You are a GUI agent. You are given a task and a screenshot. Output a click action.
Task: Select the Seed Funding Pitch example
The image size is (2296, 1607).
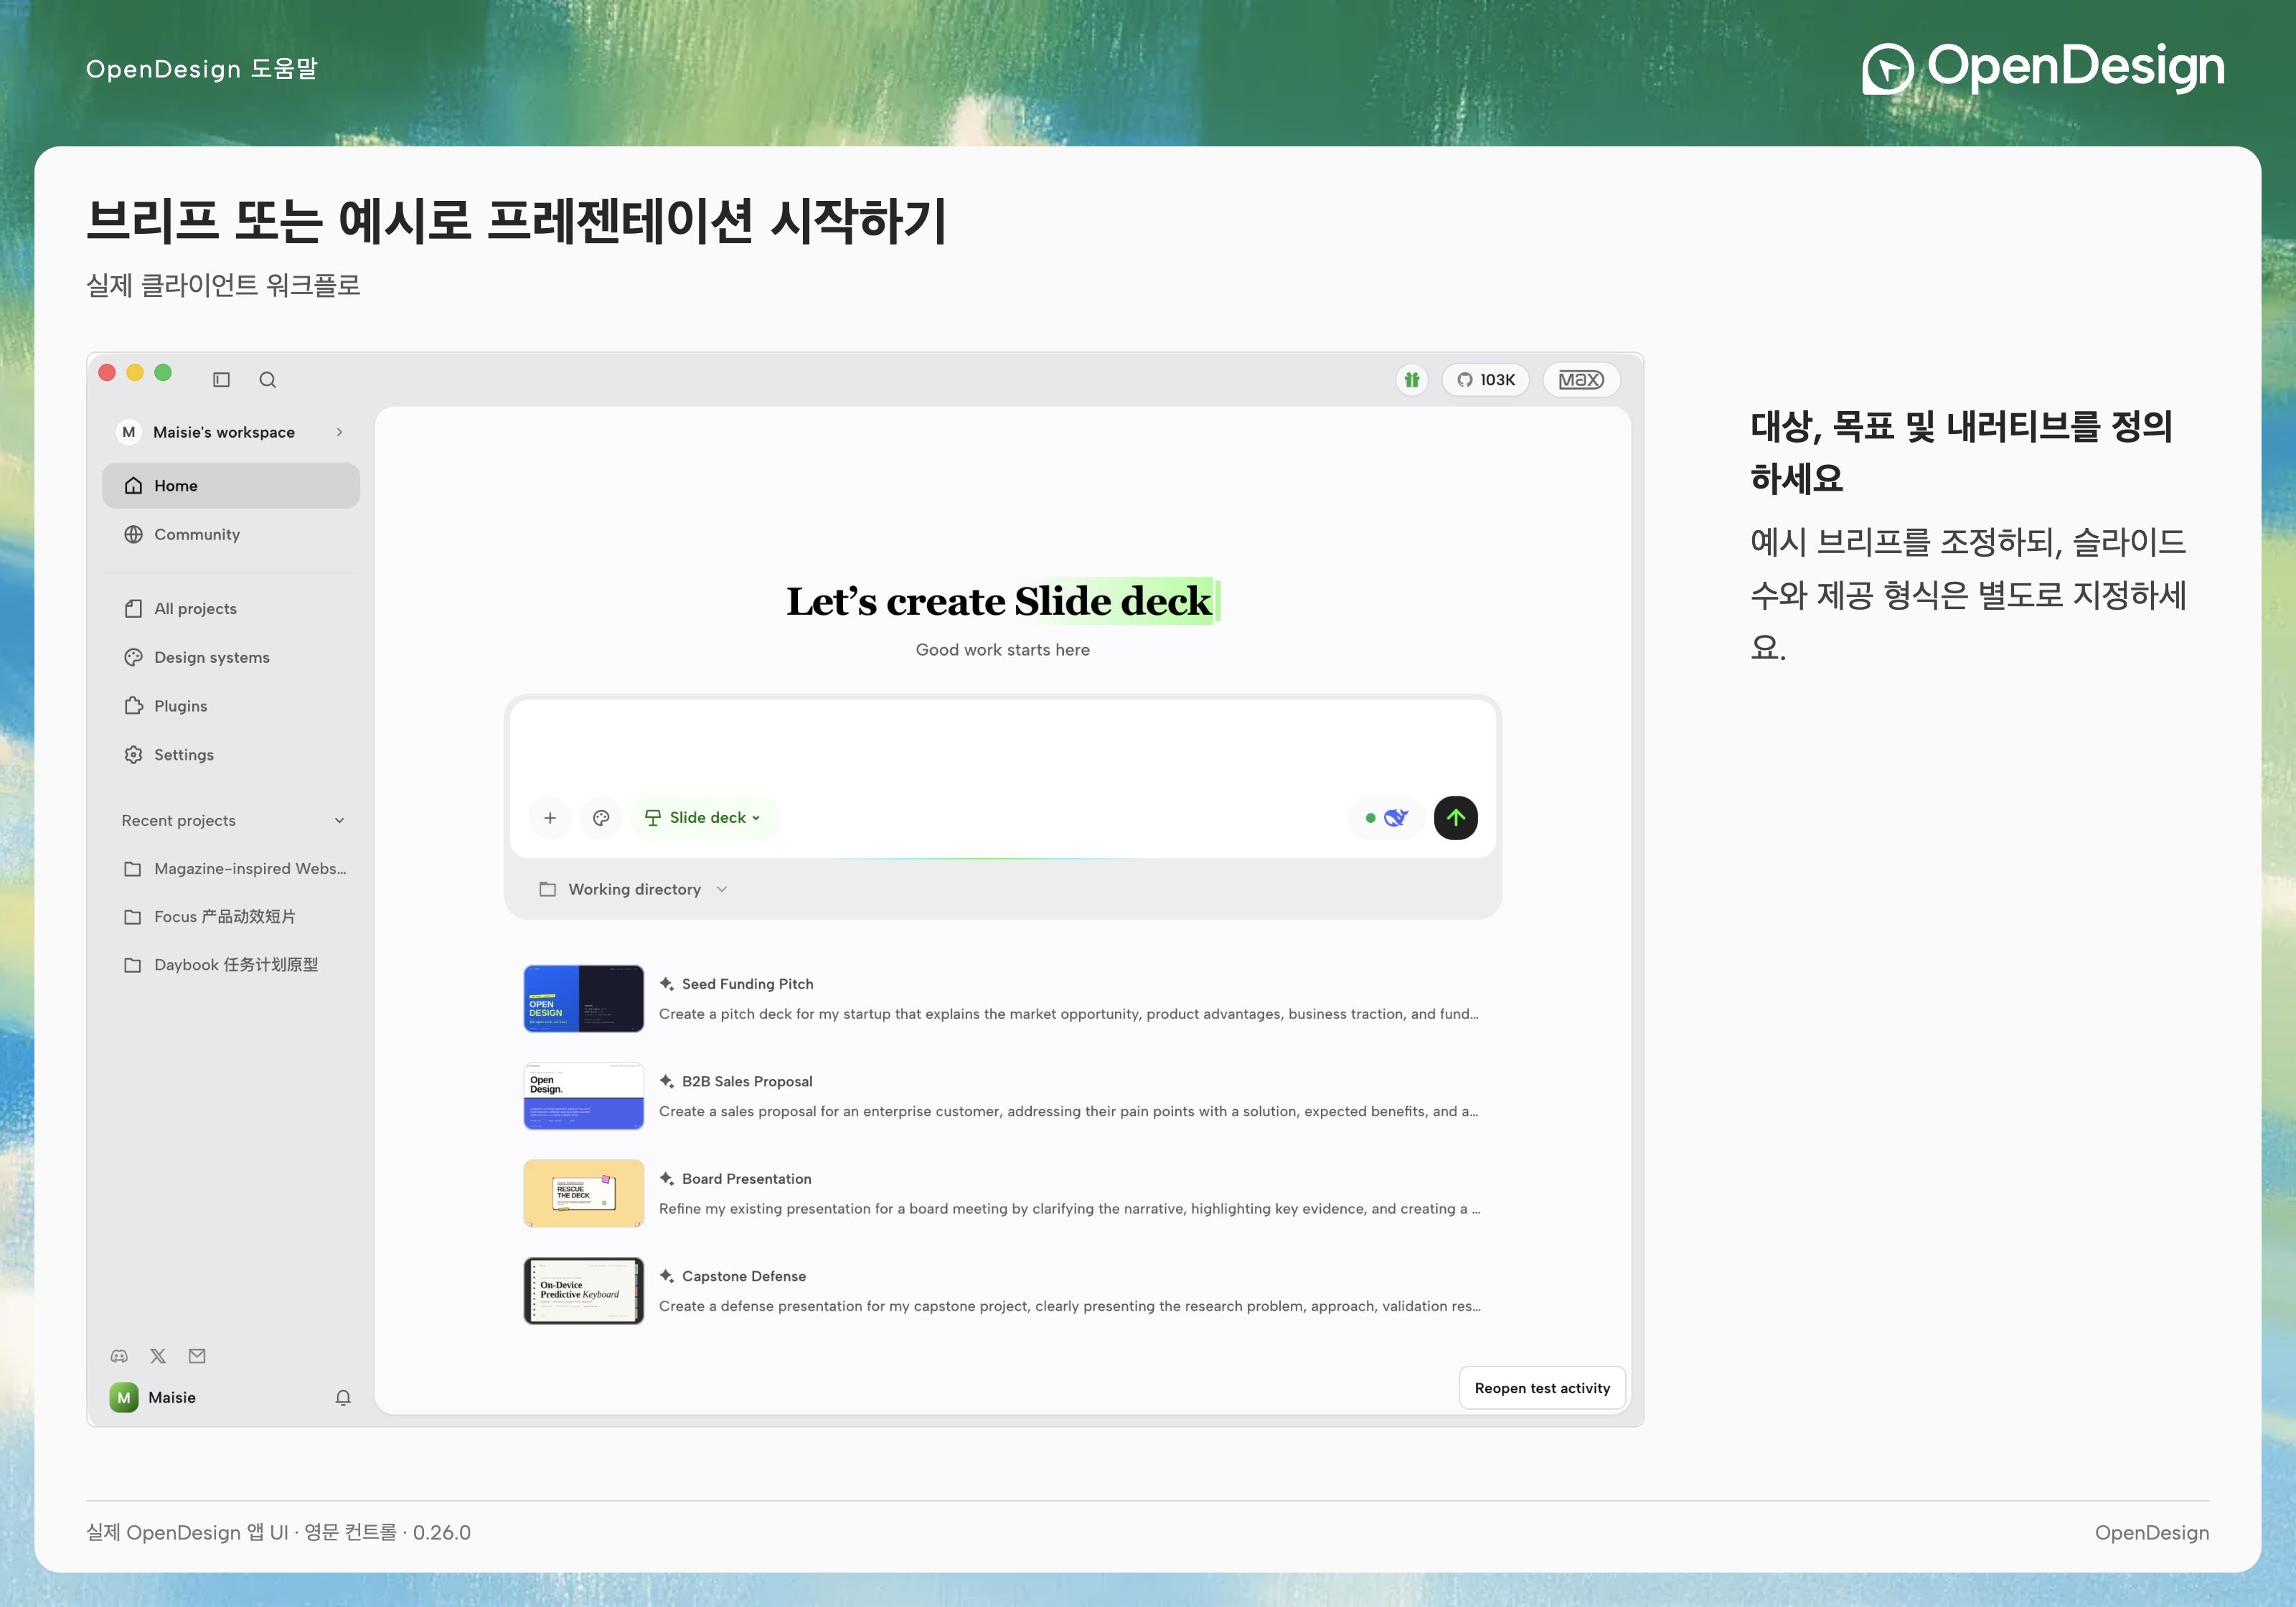[x=1002, y=998]
